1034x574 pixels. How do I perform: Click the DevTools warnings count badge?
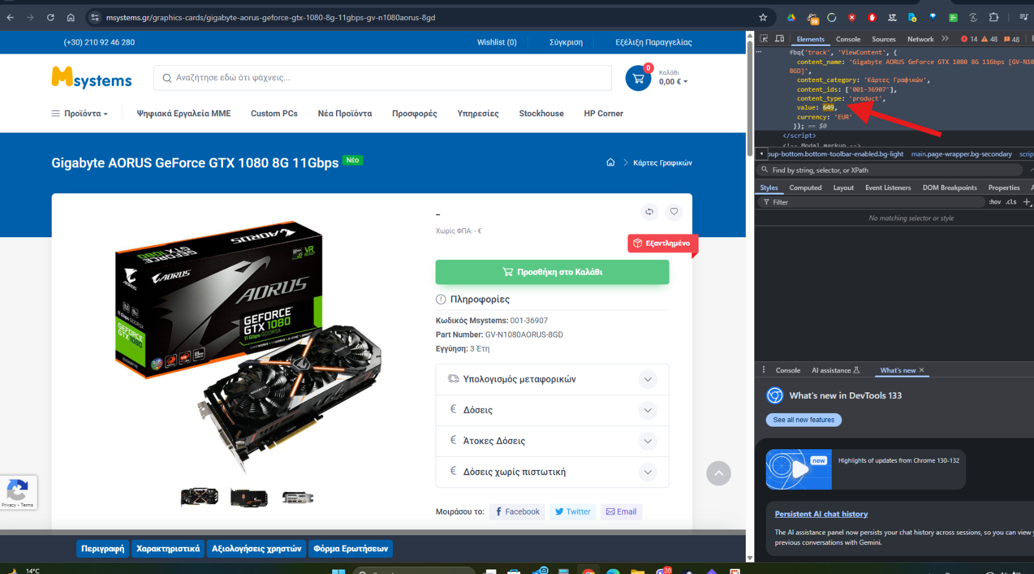tap(989, 39)
